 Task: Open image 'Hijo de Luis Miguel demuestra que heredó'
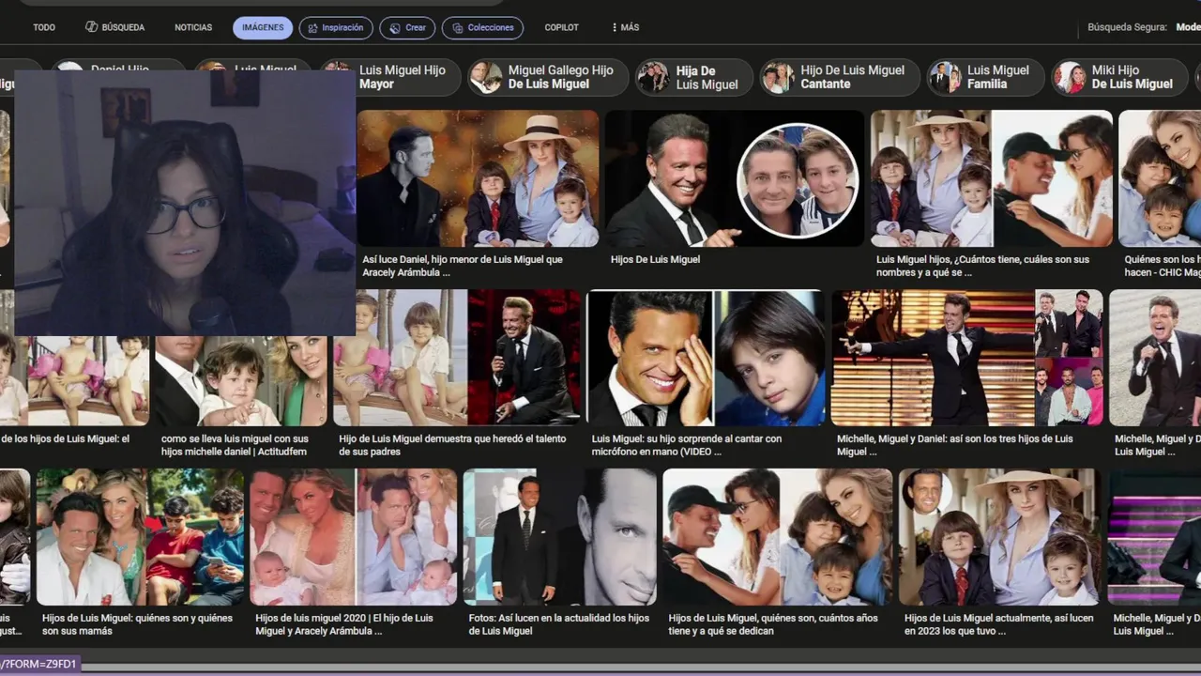(x=458, y=358)
